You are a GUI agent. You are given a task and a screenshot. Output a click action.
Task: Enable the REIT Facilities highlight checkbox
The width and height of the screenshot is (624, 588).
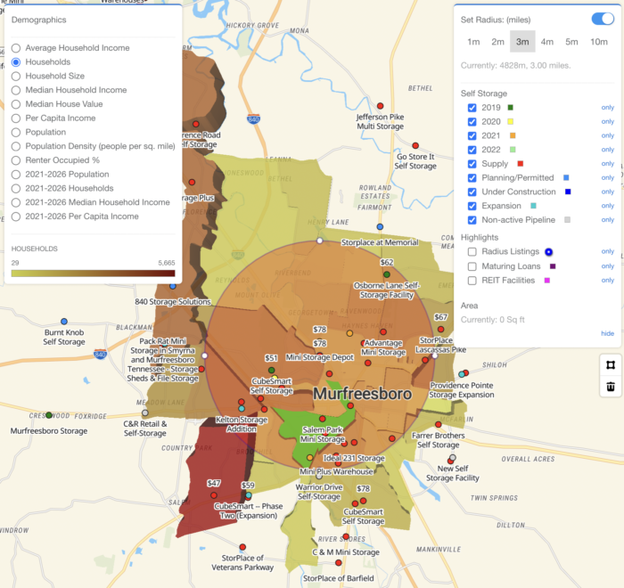pos(472,280)
